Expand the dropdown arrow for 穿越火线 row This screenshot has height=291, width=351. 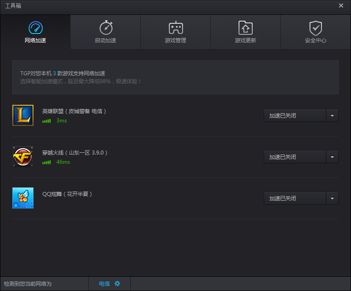[332, 157]
